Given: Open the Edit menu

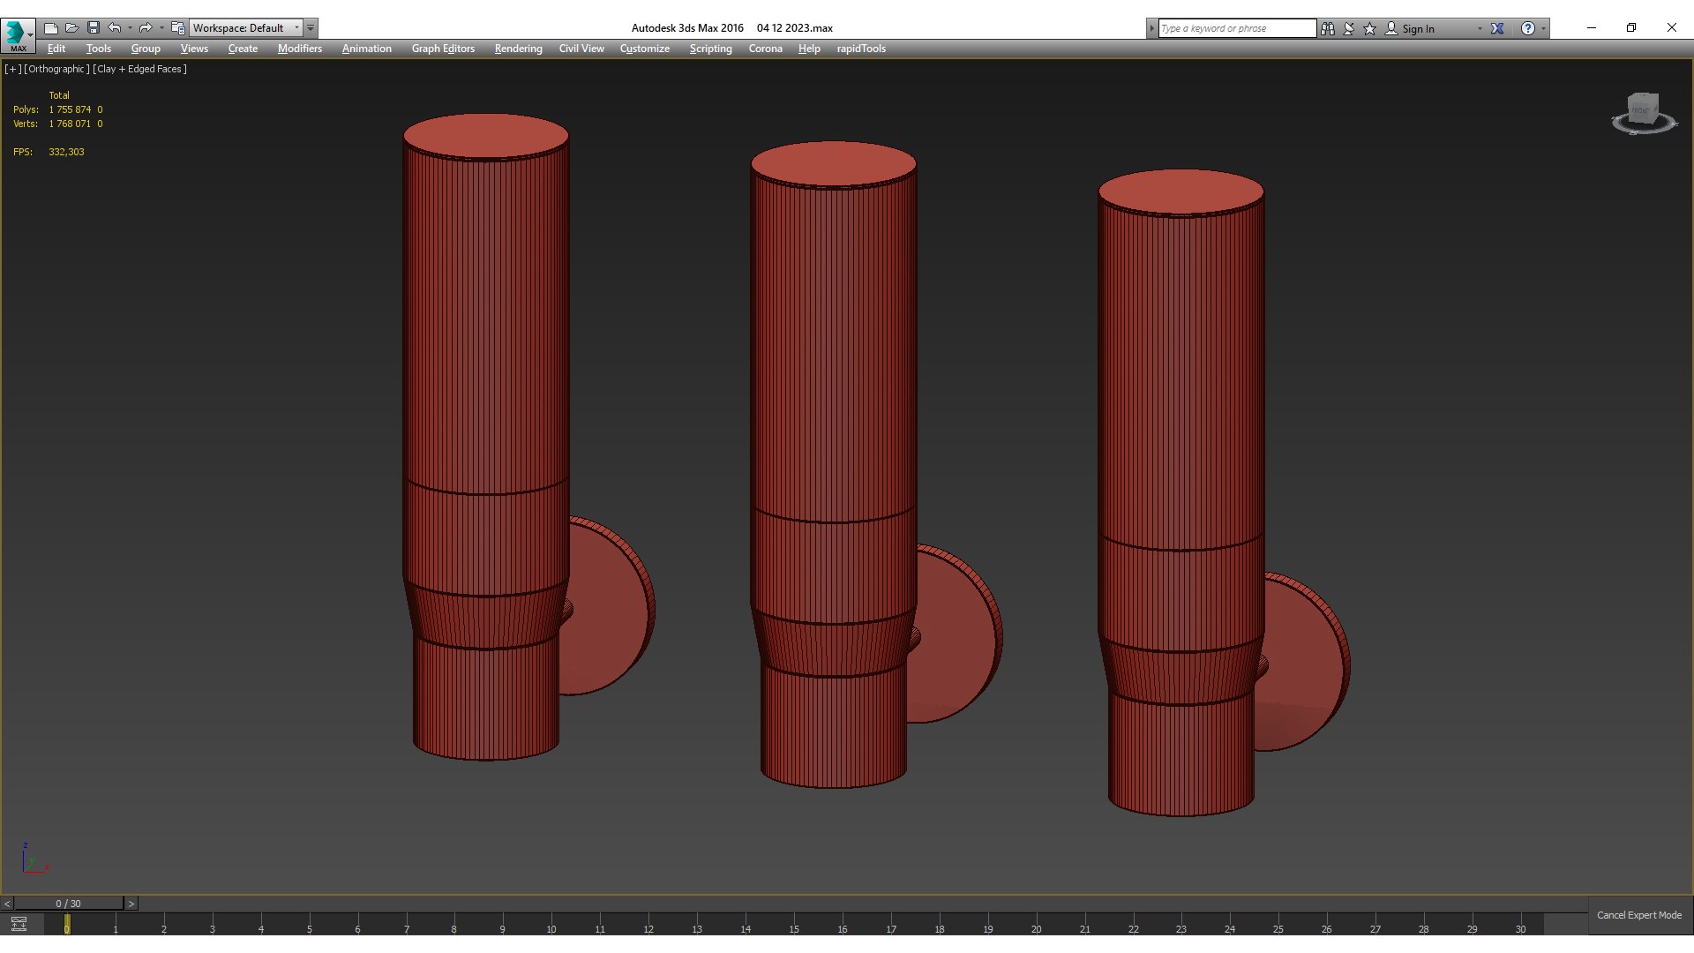Looking at the screenshot, I should coord(56,49).
